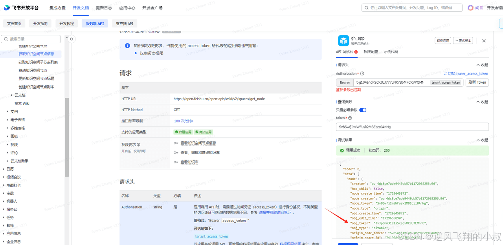The image size is (503, 245).
Task: Go to the 文档首页 tab
Action: pos(14,24)
